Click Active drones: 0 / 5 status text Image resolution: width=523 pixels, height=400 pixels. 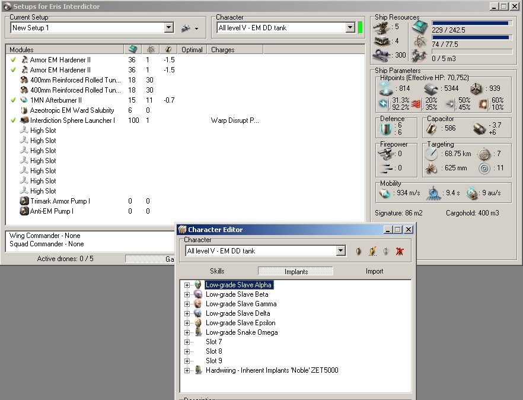tap(65, 258)
